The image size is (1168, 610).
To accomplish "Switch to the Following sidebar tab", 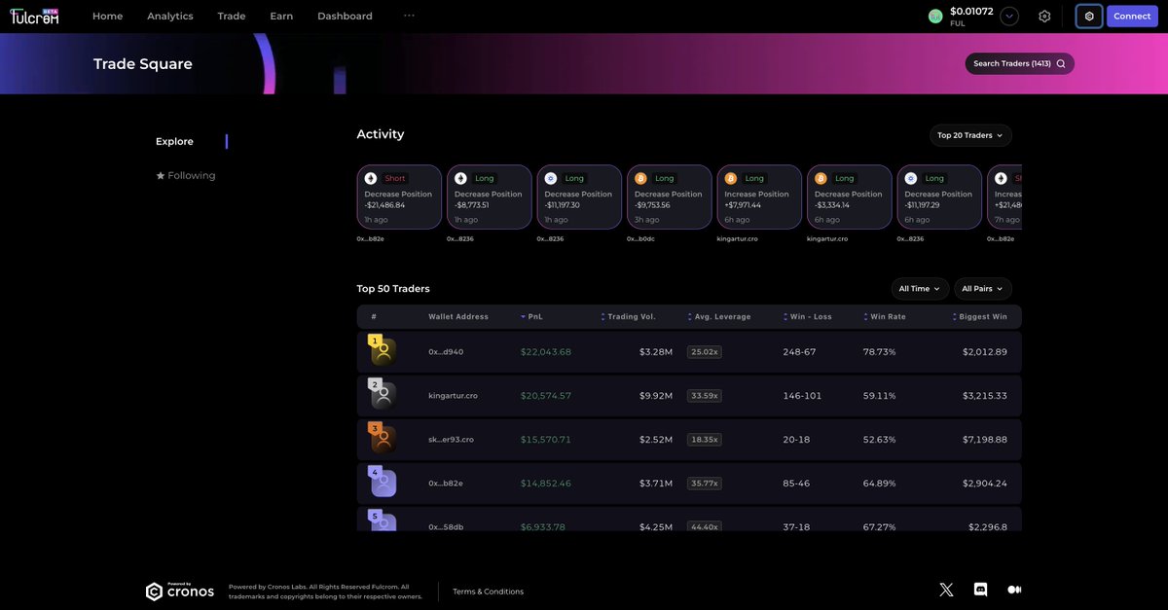I will (186, 176).
